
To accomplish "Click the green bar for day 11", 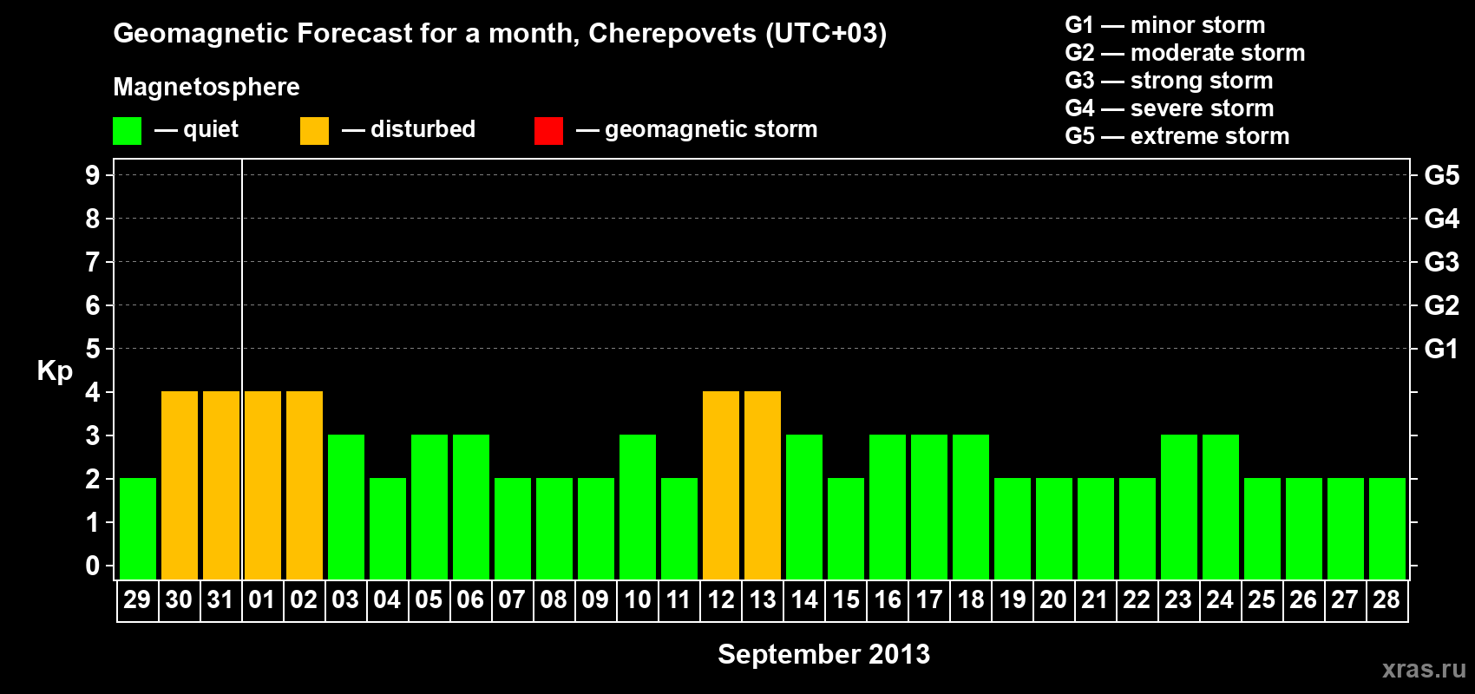I will (679, 528).
